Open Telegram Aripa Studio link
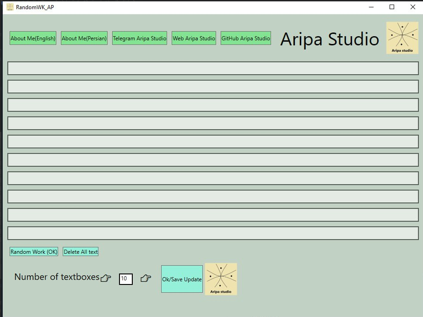Screen dimensions: 423x317 [140, 38]
